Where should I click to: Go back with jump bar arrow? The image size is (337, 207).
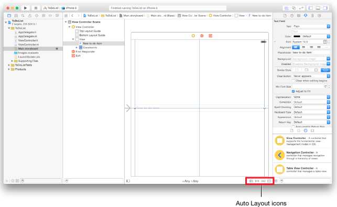click(72, 16)
